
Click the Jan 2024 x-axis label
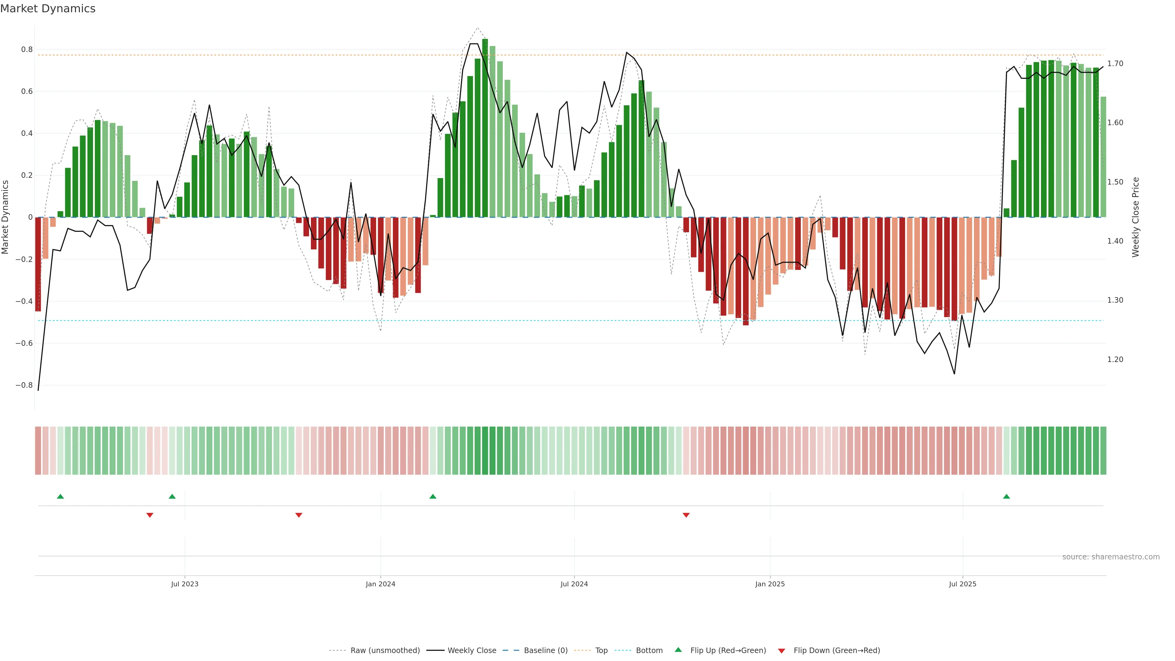[x=380, y=584]
